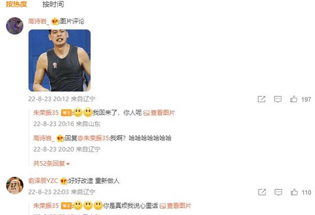Expand 共52条回复 replies list
315x215 pixels.
tap(51, 164)
